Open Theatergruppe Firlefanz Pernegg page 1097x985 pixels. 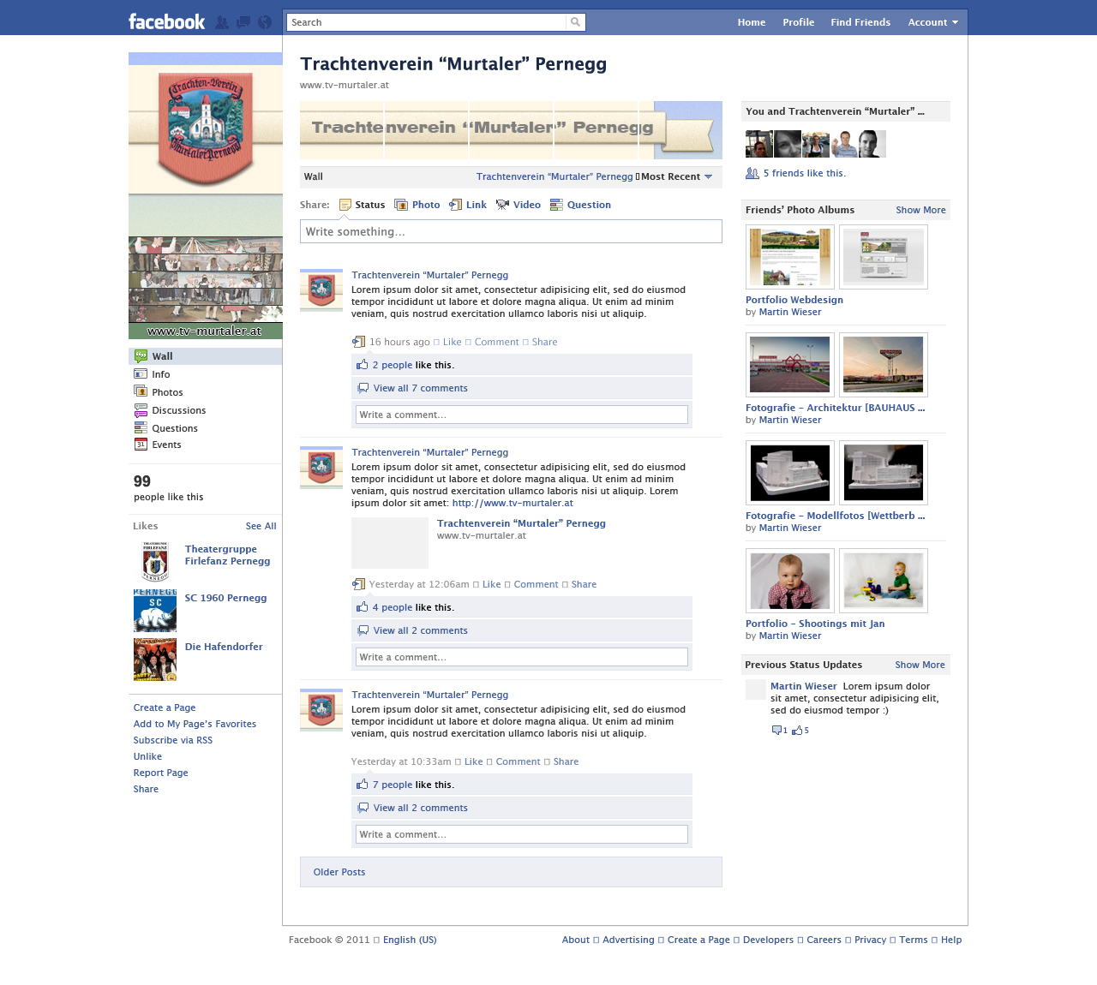point(227,555)
